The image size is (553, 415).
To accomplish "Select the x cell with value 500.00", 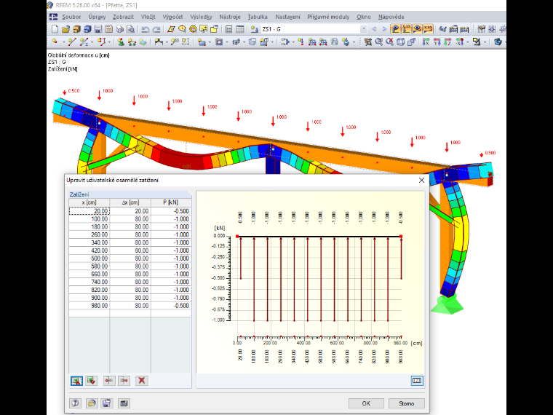I will (89, 258).
